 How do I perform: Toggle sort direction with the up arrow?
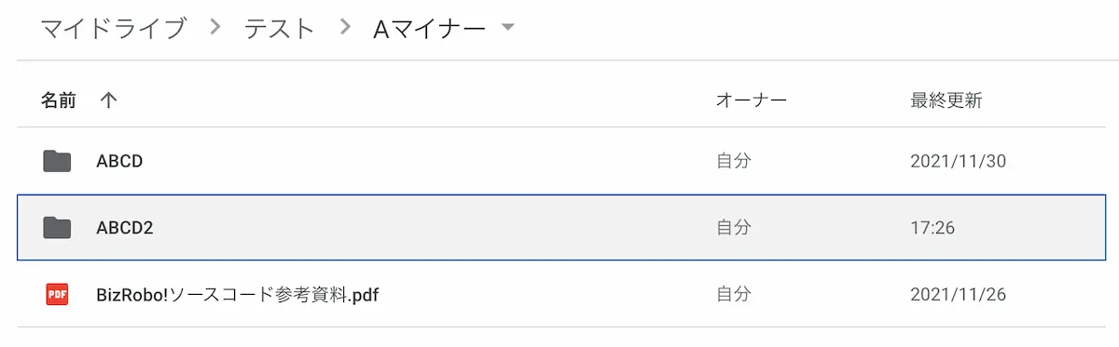(x=108, y=100)
